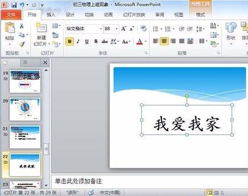Click the green rotation handle of text box
This screenshot has width=248, height=196.
pyautogui.click(x=187, y=96)
